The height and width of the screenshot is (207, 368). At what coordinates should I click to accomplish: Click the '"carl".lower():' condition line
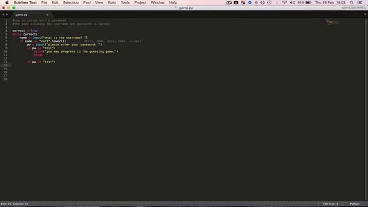43,41
